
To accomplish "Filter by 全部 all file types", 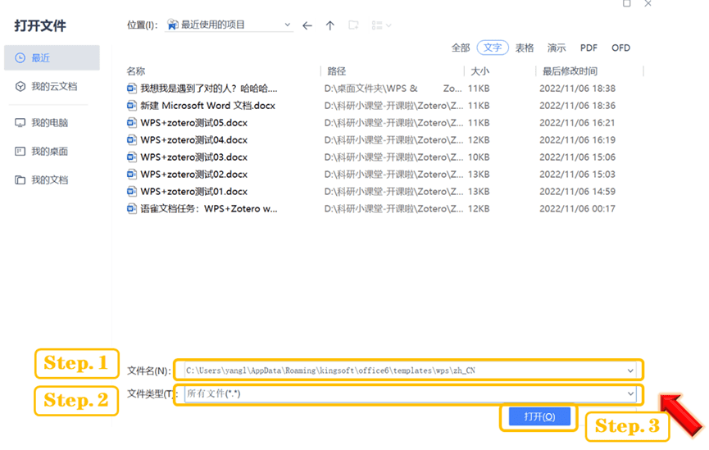I will (x=461, y=48).
